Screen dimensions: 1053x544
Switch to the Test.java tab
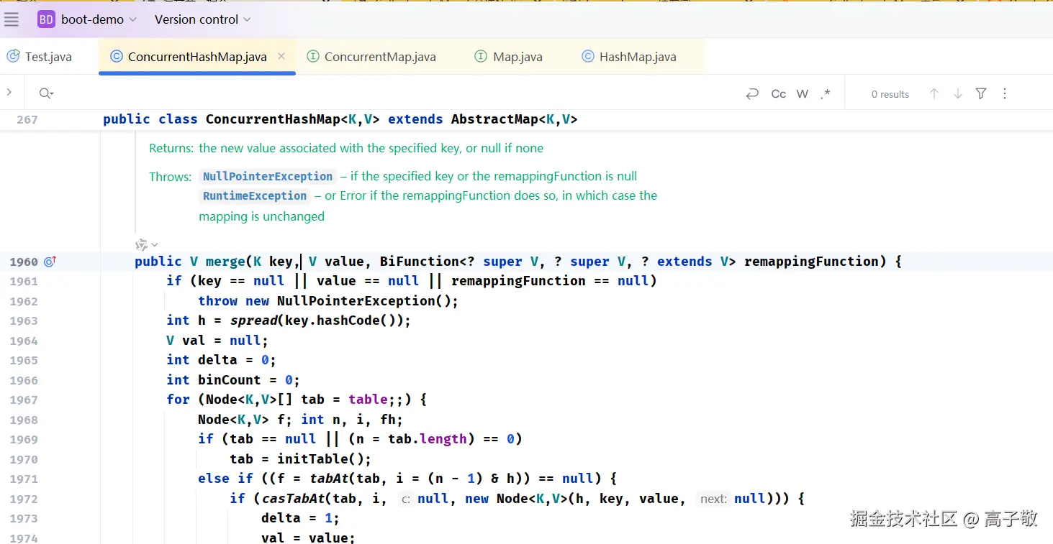[x=40, y=57]
